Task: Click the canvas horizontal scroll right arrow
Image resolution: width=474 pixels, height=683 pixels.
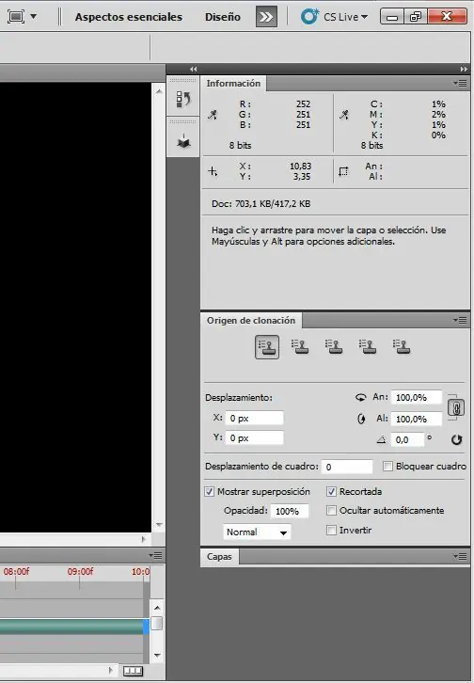Action: pyautogui.click(x=144, y=539)
